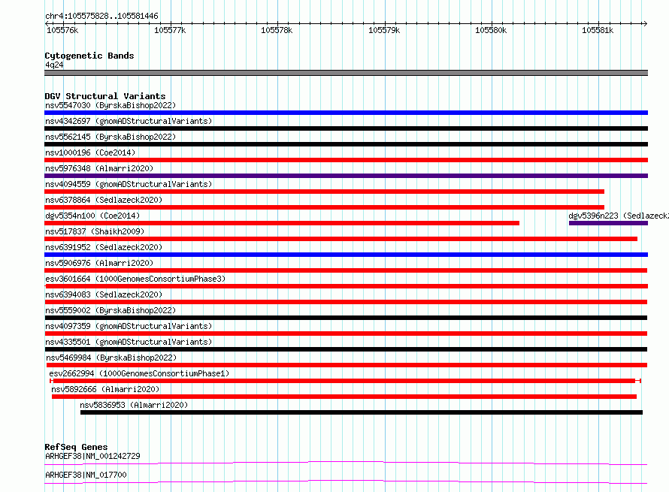Image resolution: width=669 pixels, height=492 pixels.
Task: Select the red esv2662994 variant bar
Action: (x=345, y=381)
